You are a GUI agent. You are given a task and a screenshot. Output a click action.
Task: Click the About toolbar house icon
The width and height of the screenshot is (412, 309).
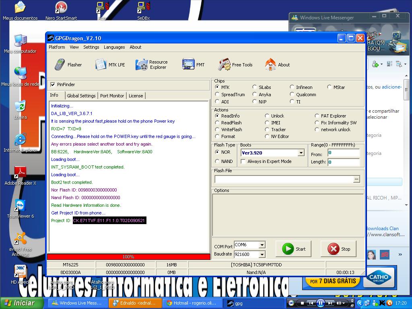(x=270, y=65)
